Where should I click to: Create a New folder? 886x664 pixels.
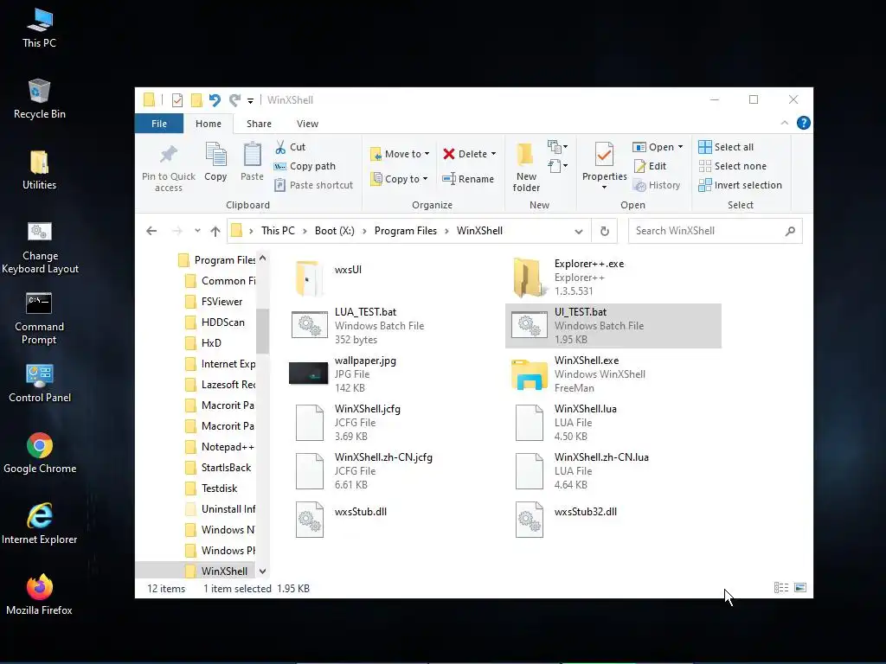point(526,167)
